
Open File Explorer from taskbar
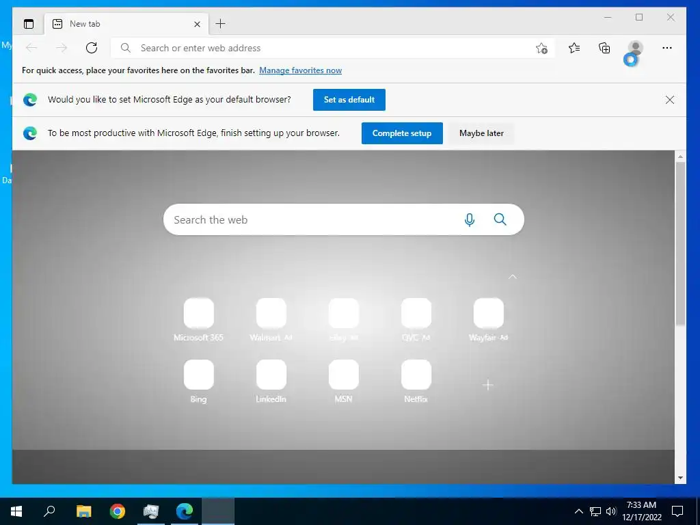click(83, 511)
